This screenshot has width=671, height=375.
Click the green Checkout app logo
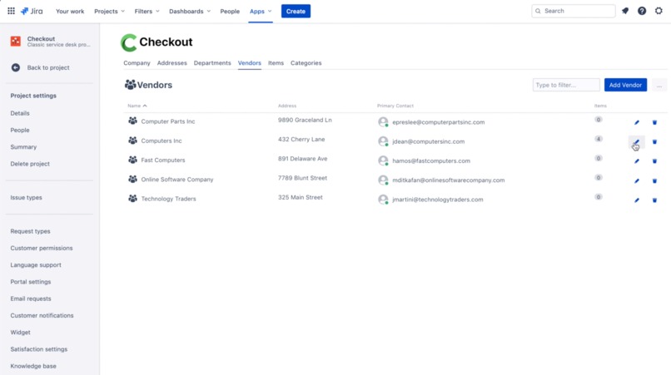pos(128,42)
